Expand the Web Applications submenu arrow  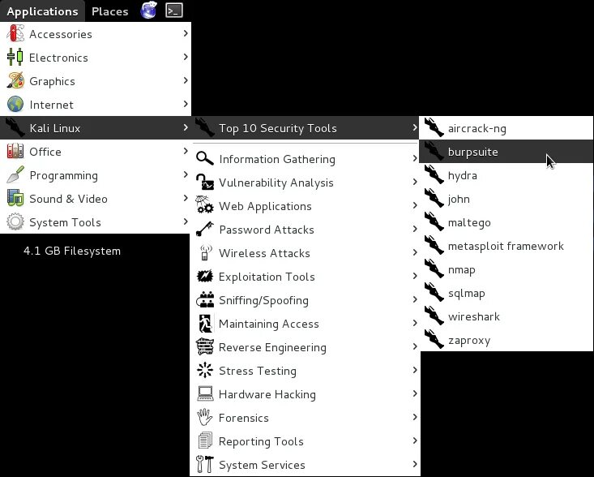tap(415, 205)
